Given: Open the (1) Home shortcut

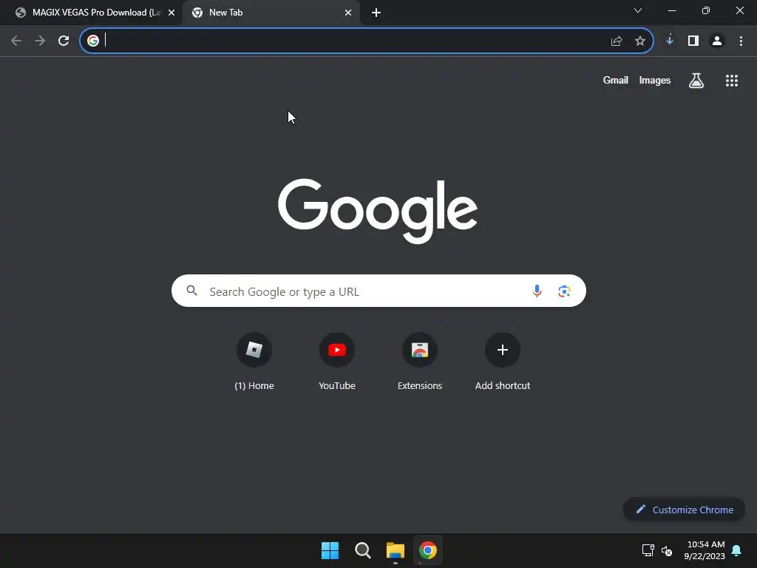Looking at the screenshot, I should tap(254, 362).
